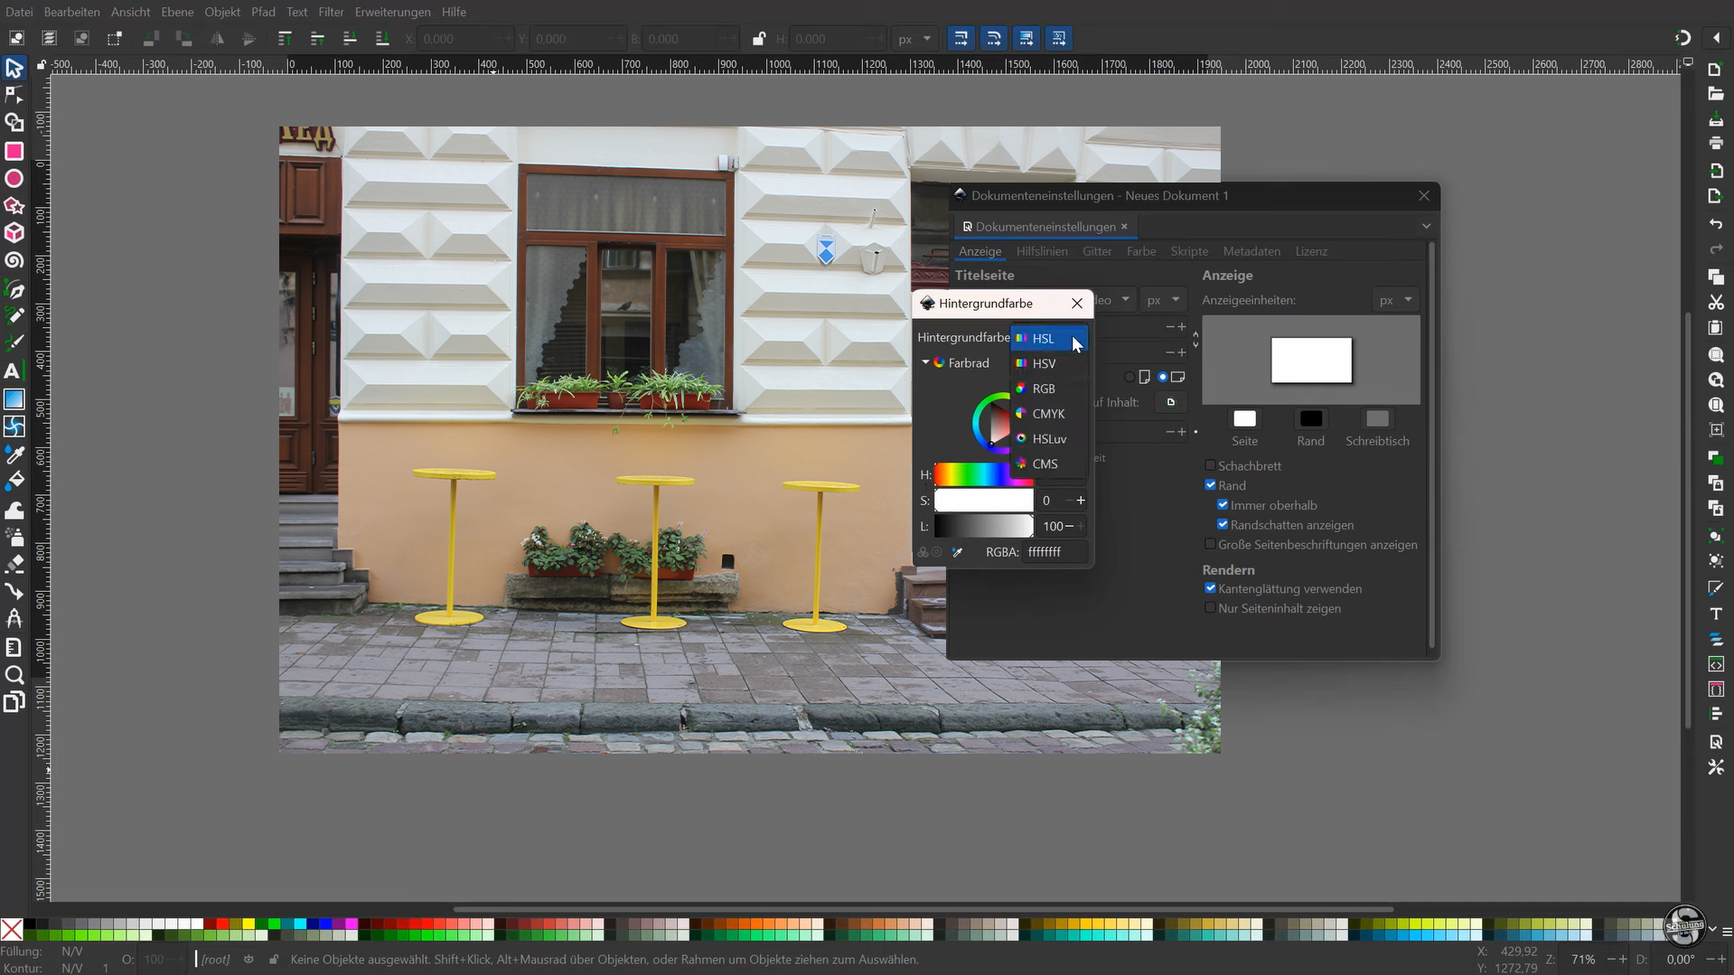1734x975 pixels.
Task: Activate the Rectangle tool
Action: coord(14,152)
